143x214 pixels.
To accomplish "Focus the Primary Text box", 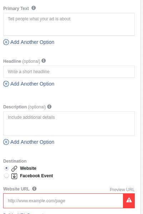I will pos(69,24).
